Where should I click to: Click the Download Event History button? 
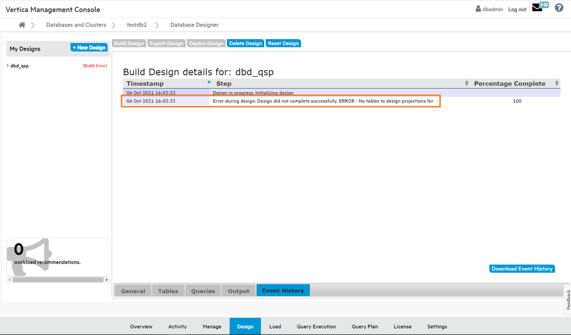522,269
